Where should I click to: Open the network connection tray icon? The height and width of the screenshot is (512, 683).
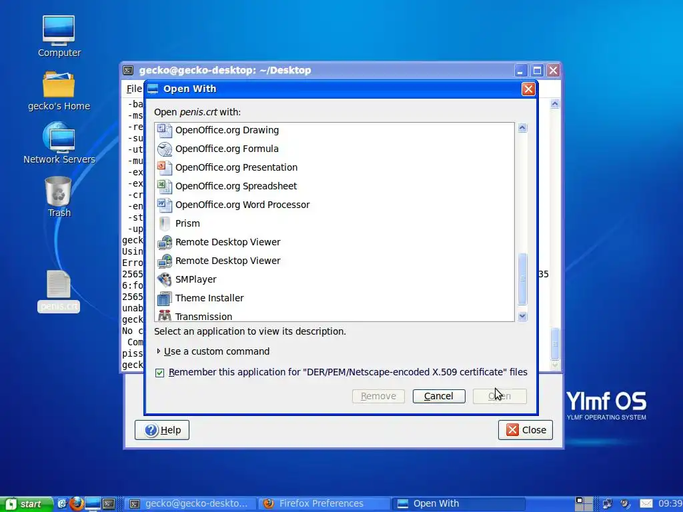pos(607,504)
